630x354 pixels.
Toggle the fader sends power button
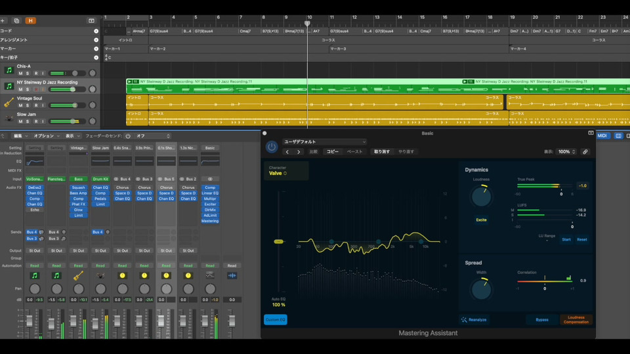[x=128, y=136]
